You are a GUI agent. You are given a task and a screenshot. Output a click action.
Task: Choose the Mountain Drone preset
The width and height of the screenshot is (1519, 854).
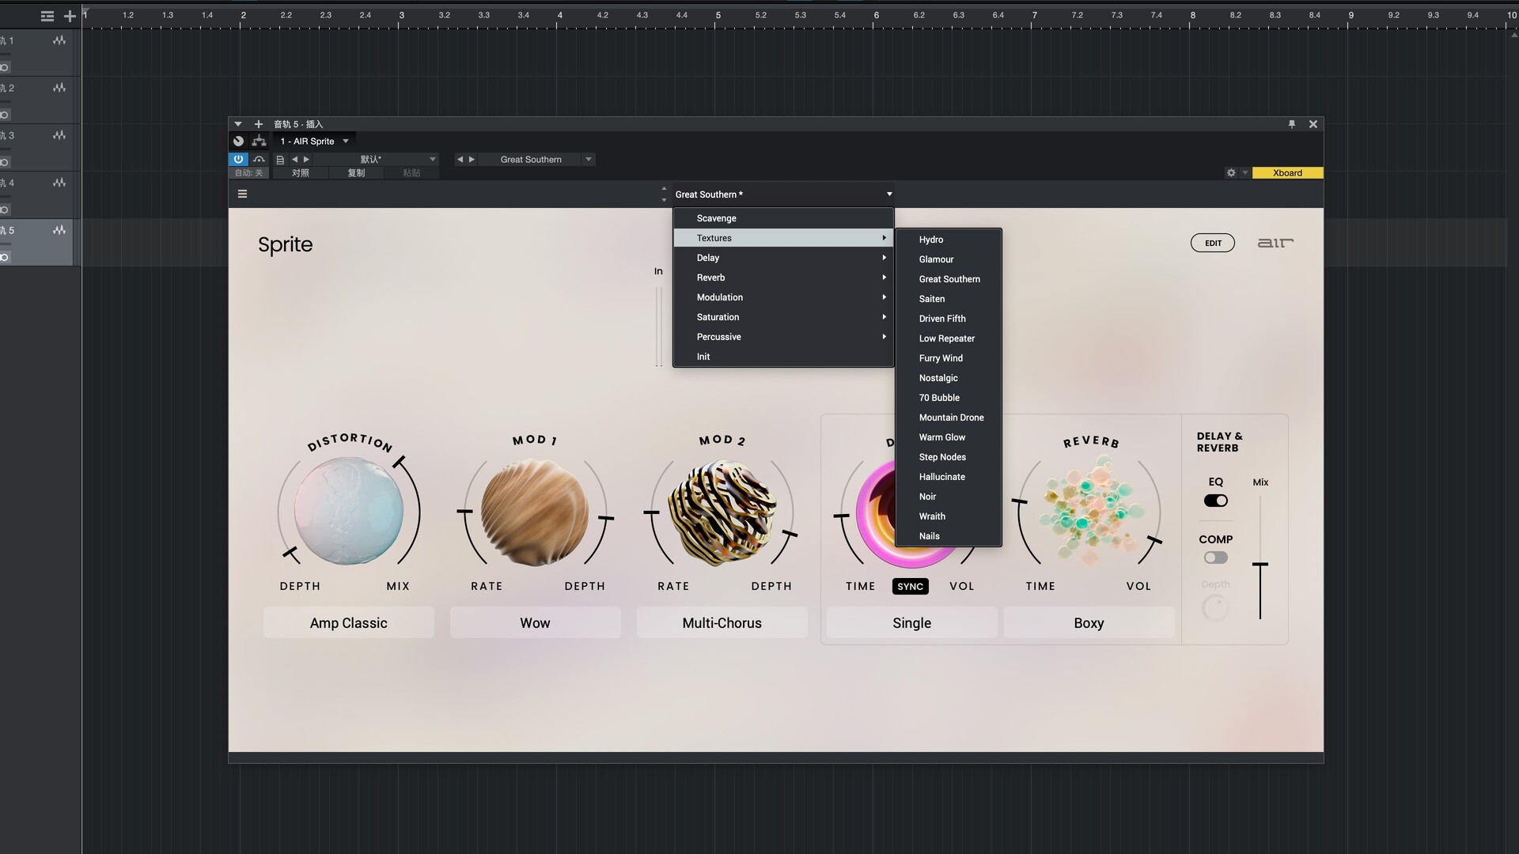coord(951,418)
